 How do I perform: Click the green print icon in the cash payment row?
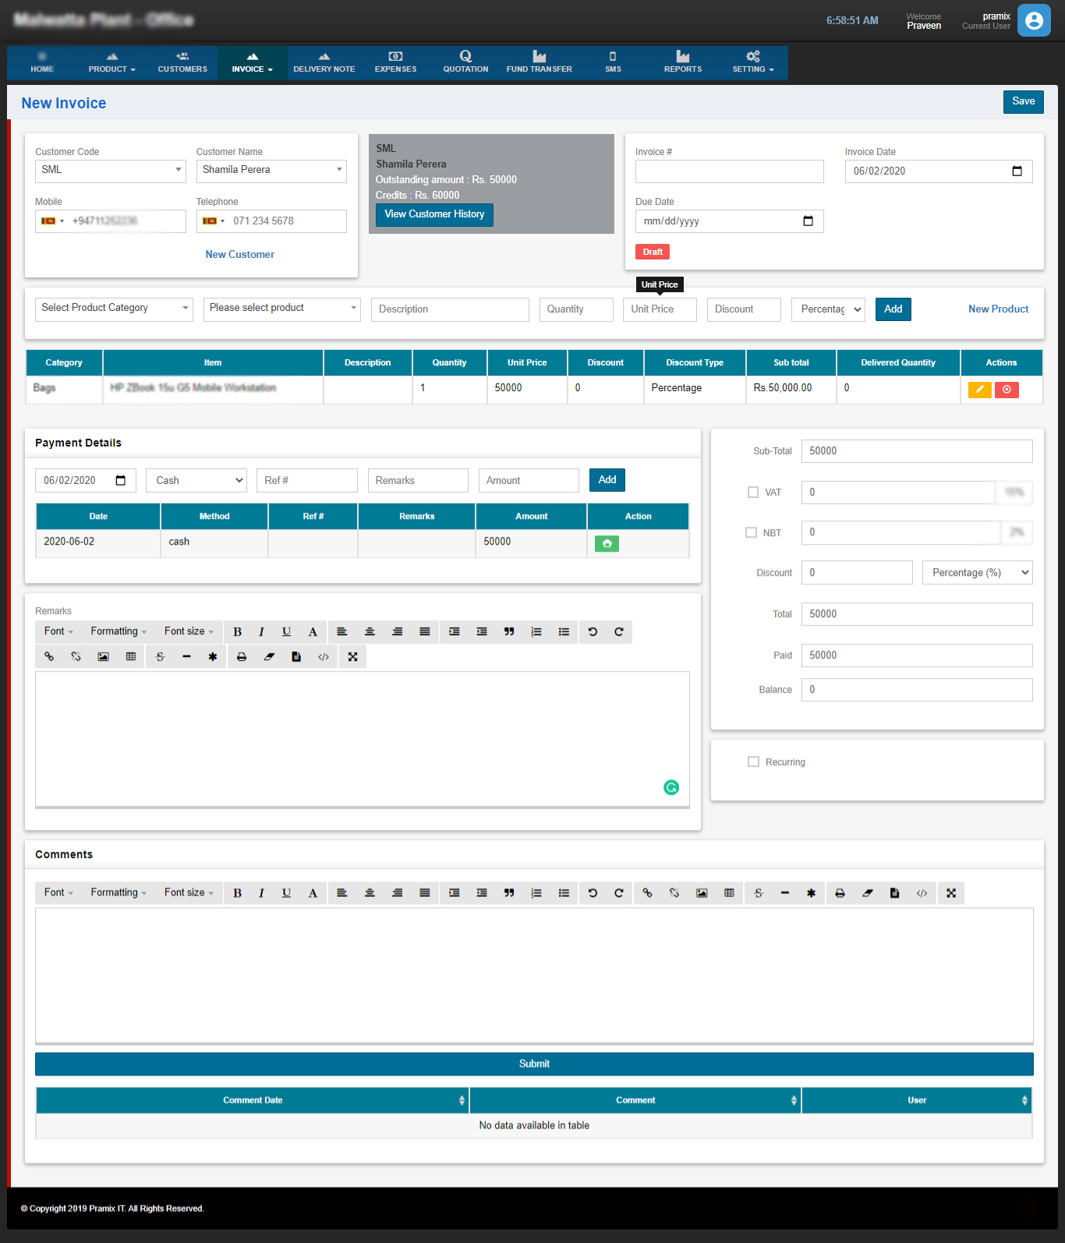click(x=607, y=544)
